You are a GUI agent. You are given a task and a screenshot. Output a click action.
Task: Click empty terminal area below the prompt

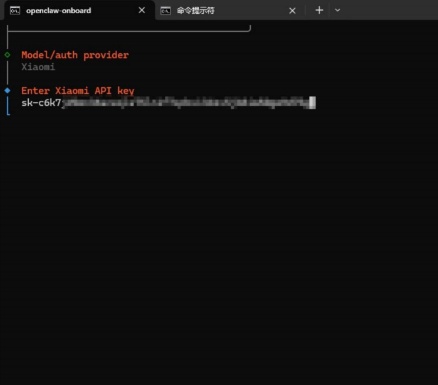coord(219,250)
